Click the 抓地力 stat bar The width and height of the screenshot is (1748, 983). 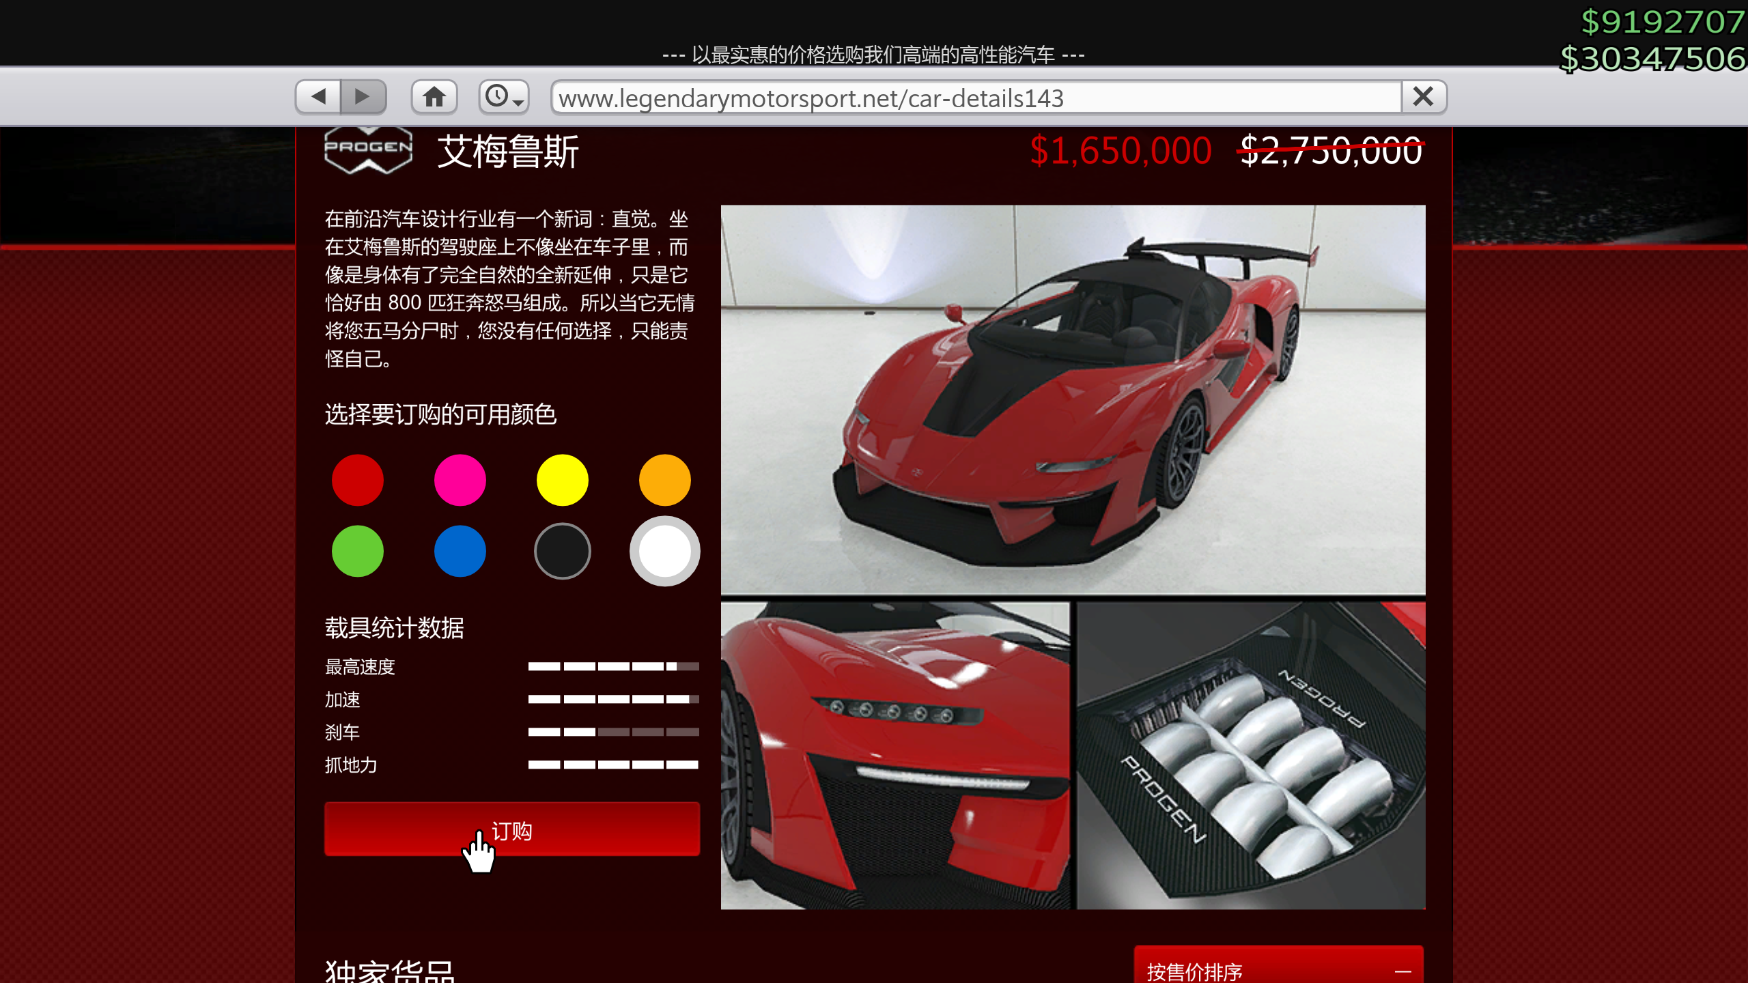click(614, 765)
